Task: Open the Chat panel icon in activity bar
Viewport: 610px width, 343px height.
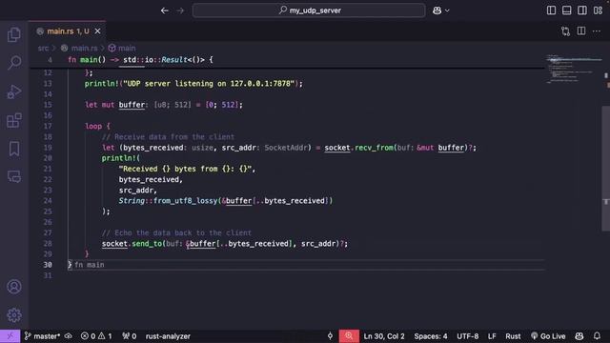Action: 14,177
